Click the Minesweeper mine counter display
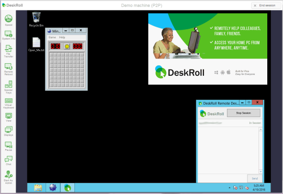Image resolution: width=283 pixels, height=194 pixels. (56, 46)
